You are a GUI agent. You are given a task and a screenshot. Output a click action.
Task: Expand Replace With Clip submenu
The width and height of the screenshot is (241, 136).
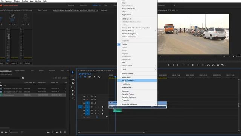point(156,31)
